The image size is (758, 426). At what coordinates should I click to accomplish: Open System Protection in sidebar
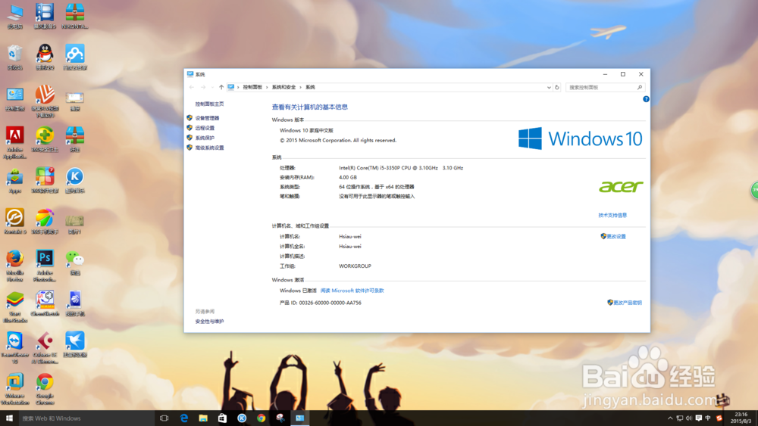205,138
